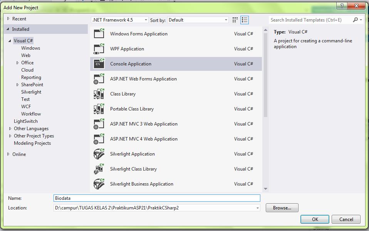369x231 pixels.
Task: Select the Console Application template name
Action: click(x=131, y=64)
